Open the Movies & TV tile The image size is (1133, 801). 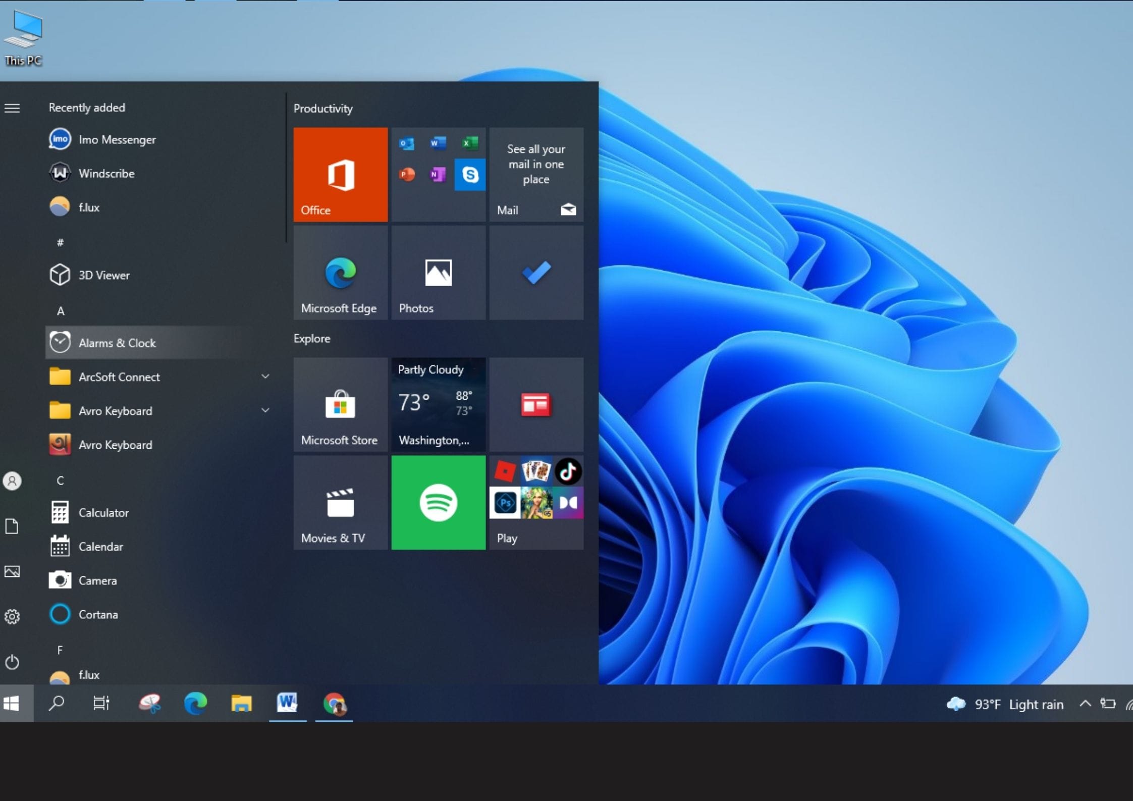pyautogui.click(x=341, y=503)
